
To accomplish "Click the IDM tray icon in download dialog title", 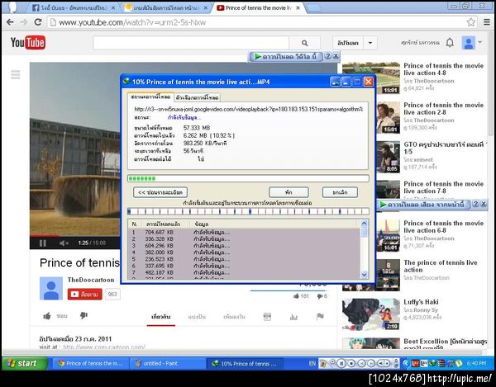I will pyautogui.click(x=335, y=82).
